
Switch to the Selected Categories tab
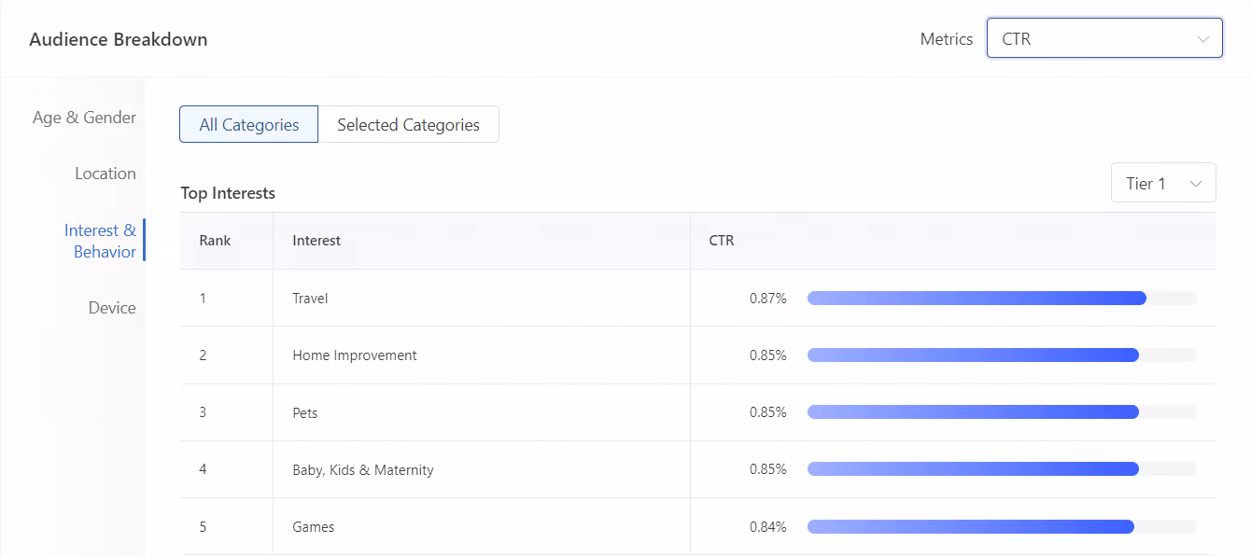(x=409, y=123)
